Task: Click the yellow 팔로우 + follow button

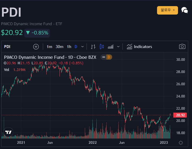Action: [168, 10]
